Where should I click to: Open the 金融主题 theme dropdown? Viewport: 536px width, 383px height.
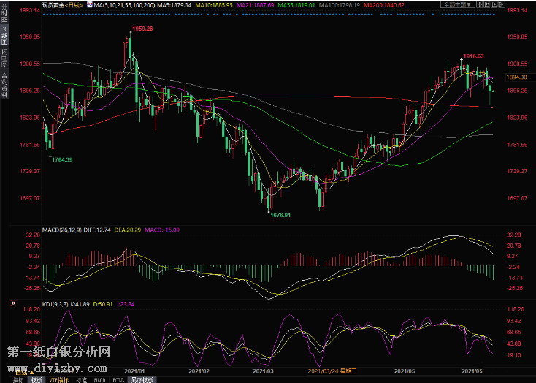click(456, 4)
